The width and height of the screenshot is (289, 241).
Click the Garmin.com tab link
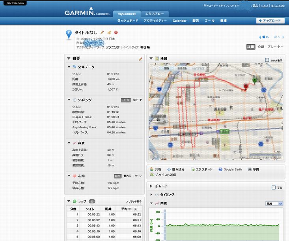(15, 3)
